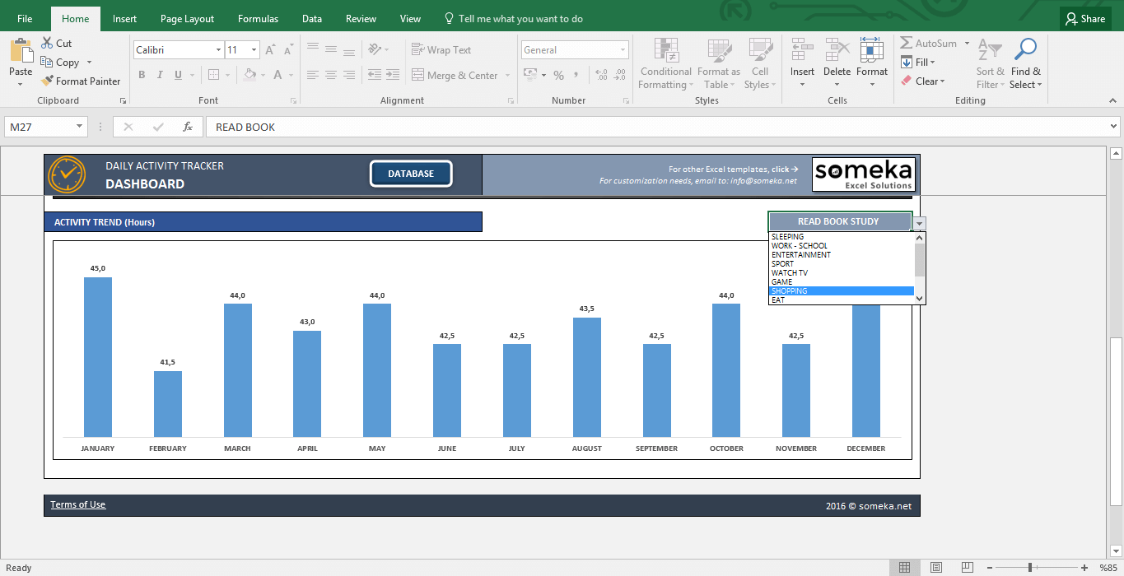
Task: Switch to Page Break Preview in status bar
Action: click(968, 568)
